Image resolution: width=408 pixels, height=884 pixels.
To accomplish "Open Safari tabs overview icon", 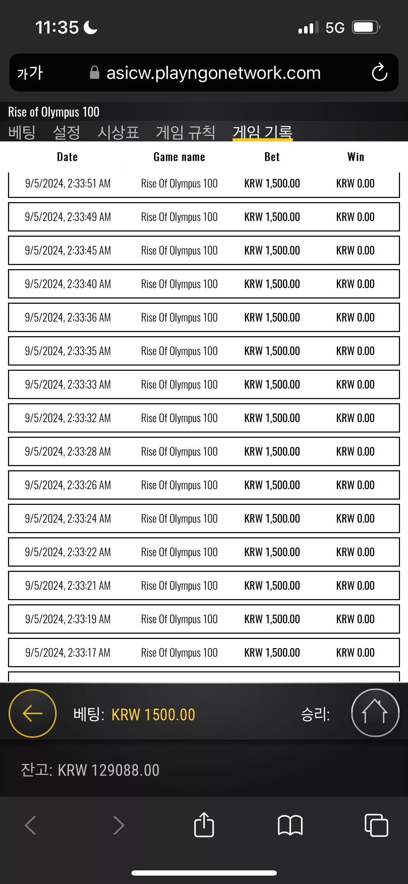I will pyautogui.click(x=376, y=825).
